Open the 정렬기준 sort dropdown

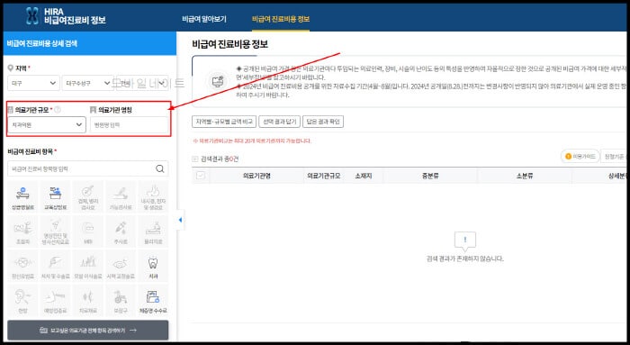tap(615, 156)
